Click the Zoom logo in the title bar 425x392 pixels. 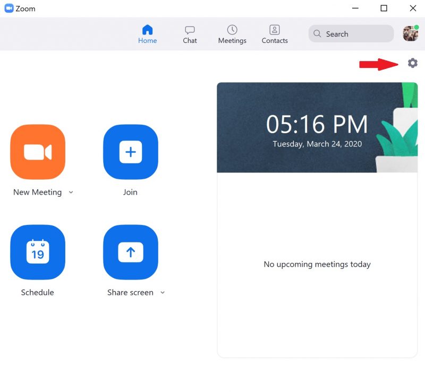(x=9, y=8)
